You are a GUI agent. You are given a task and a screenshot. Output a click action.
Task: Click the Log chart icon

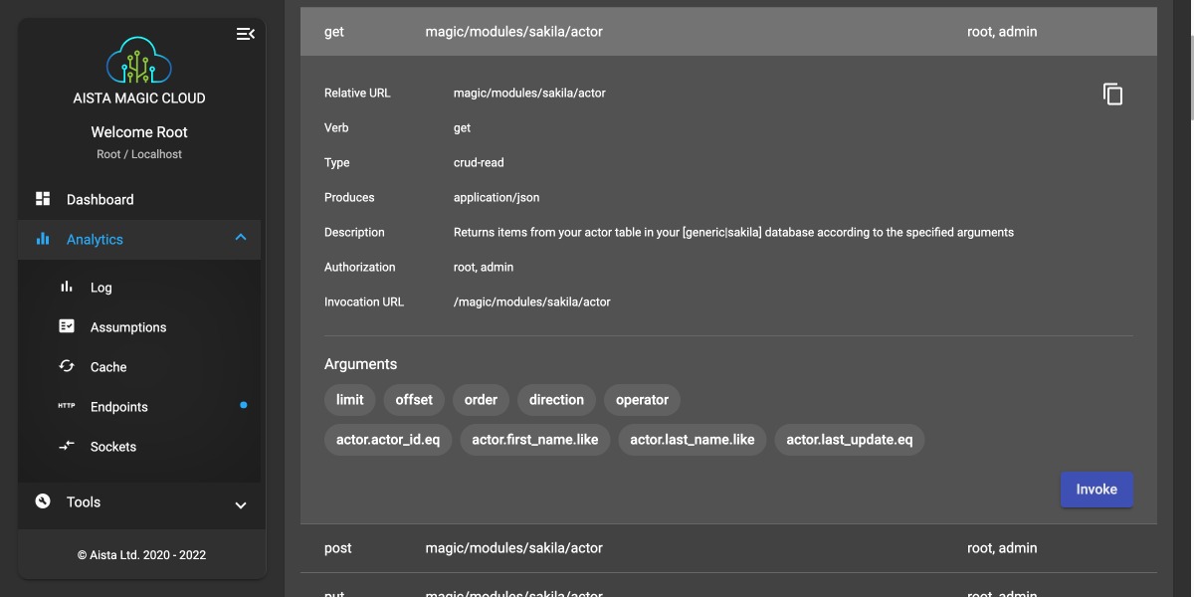click(x=67, y=287)
